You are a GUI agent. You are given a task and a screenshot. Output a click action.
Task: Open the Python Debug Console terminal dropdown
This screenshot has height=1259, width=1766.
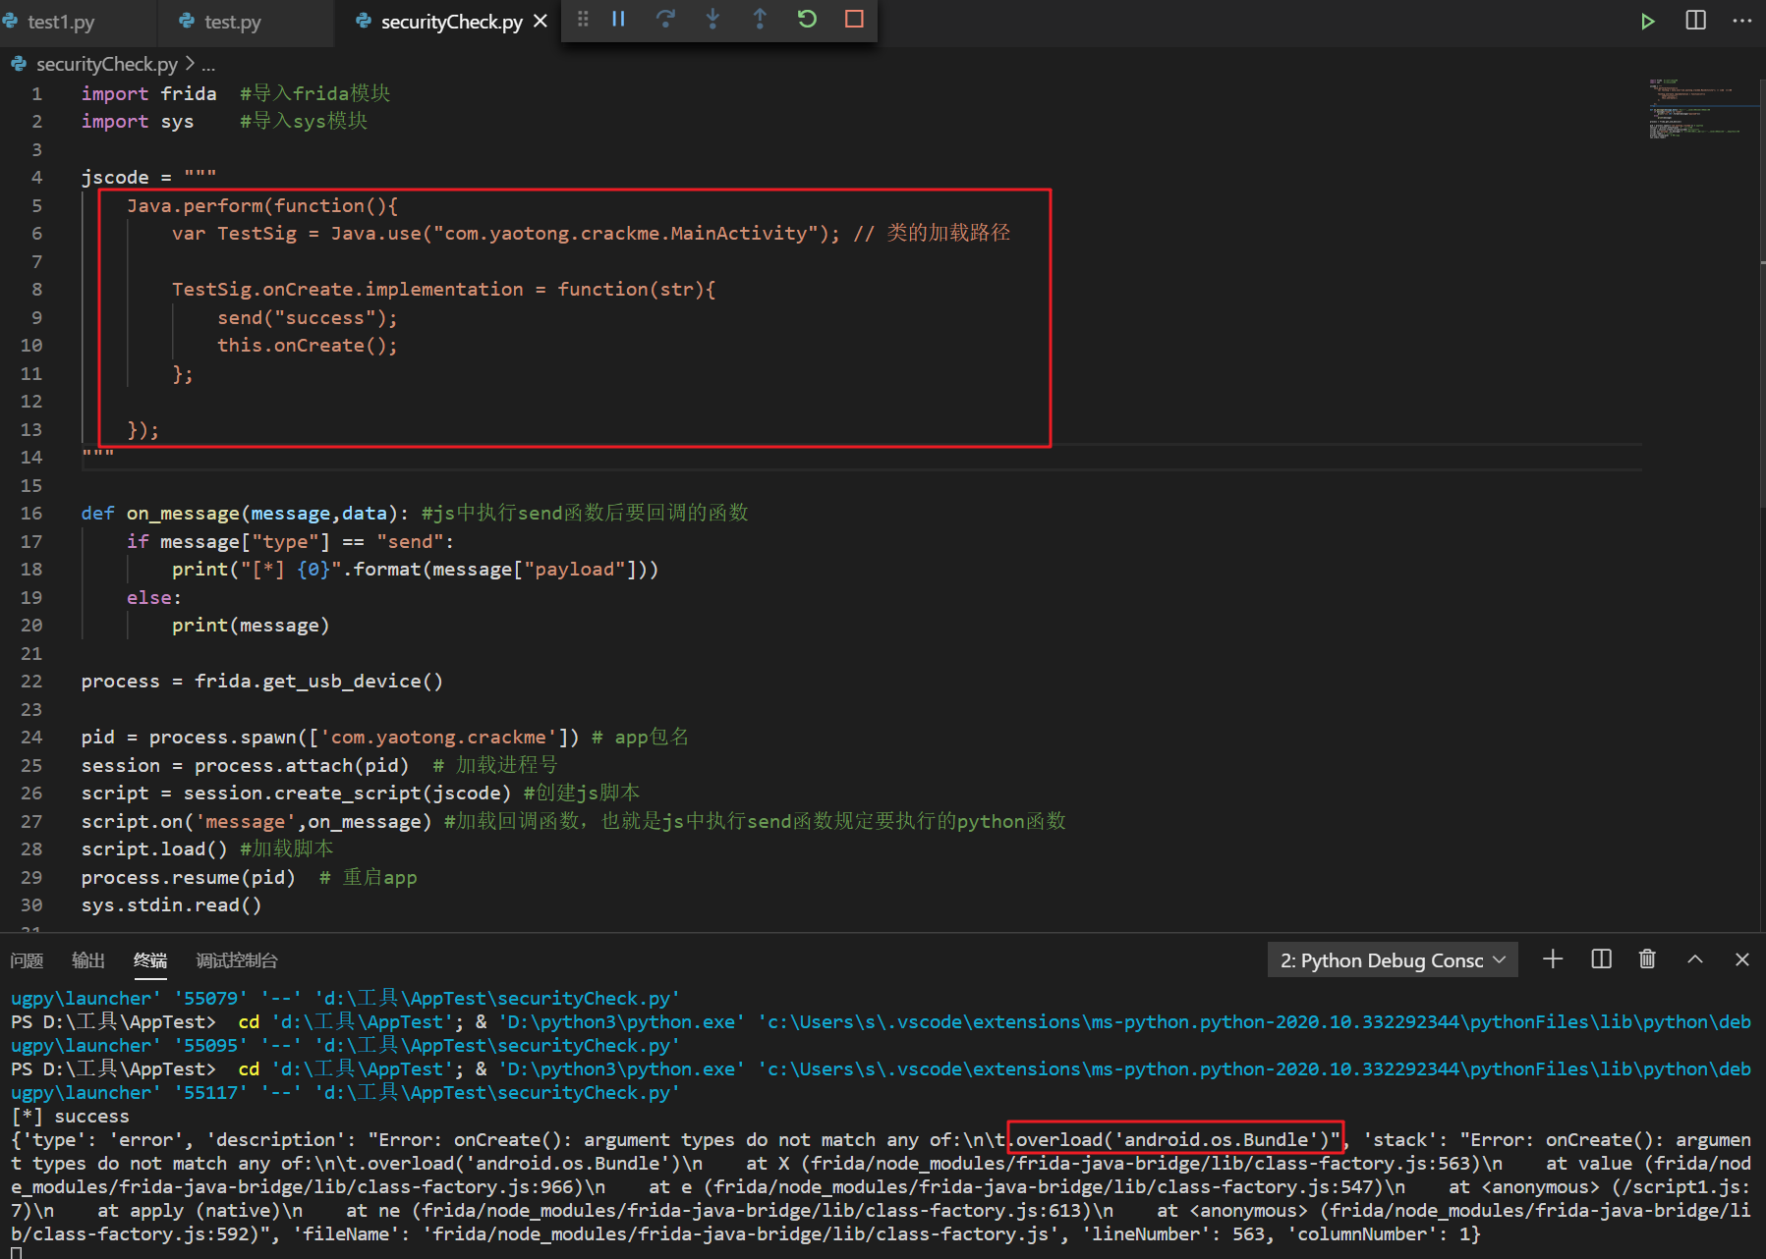1392,959
